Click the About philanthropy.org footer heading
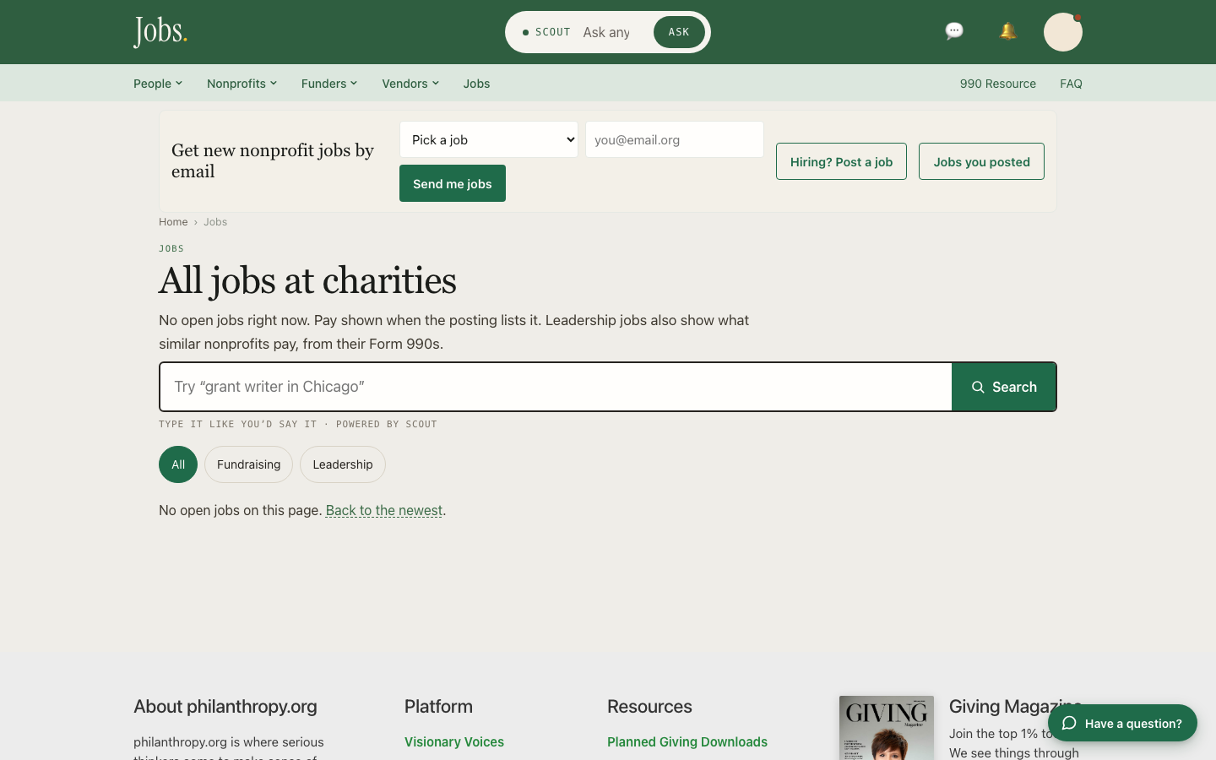The height and width of the screenshot is (760, 1216). pyautogui.click(x=225, y=707)
